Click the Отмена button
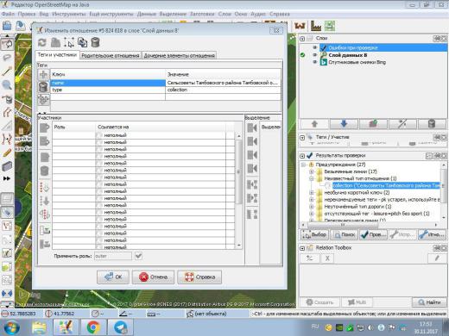 click(153, 277)
